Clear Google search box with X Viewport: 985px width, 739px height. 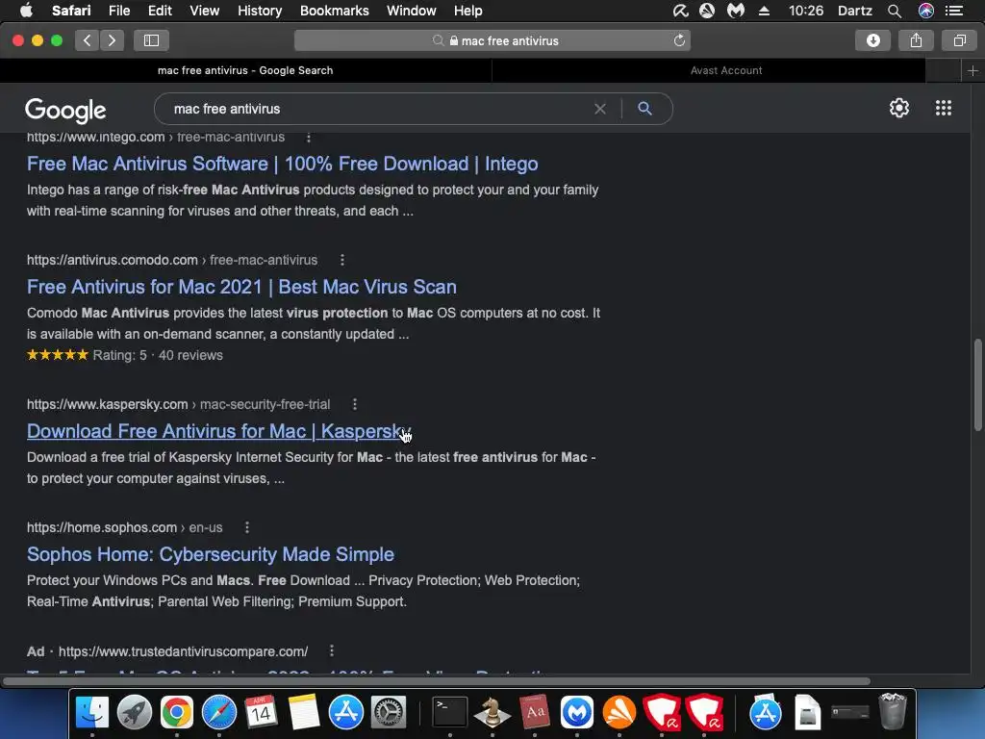[600, 109]
